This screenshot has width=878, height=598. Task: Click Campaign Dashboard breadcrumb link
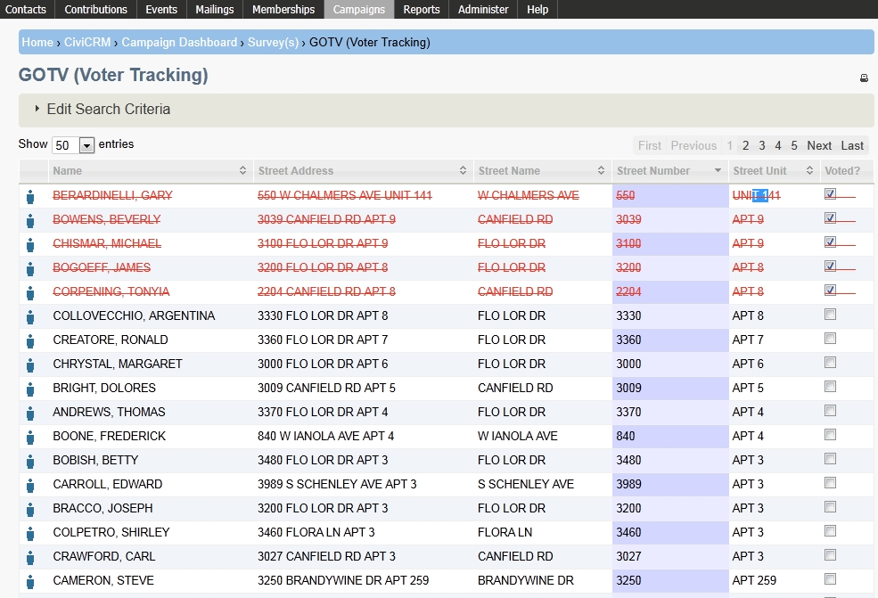click(x=179, y=43)
